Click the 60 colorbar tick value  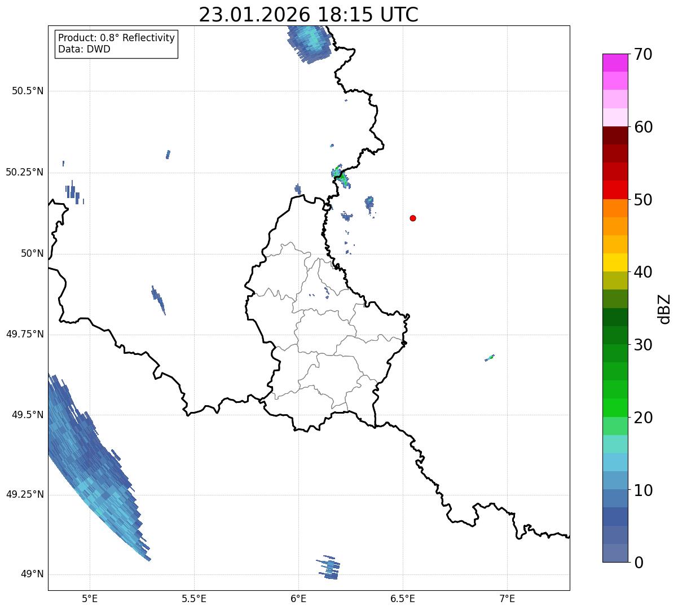coord(643,127)
